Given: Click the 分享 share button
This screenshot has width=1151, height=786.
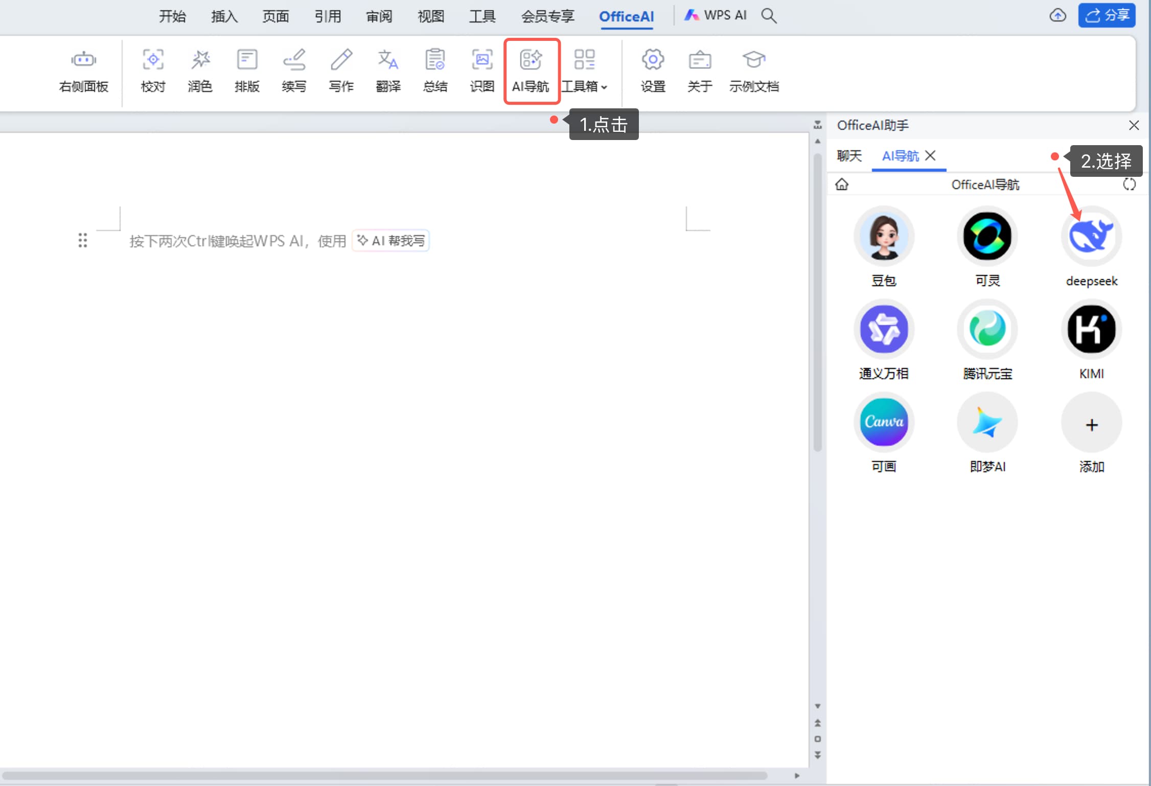Looking at the screenshot, I should point(1107,15).
